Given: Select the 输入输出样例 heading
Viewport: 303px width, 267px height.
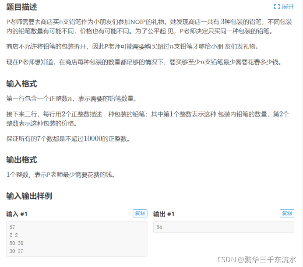Looking at the screenshot, I should pos(29,196).
